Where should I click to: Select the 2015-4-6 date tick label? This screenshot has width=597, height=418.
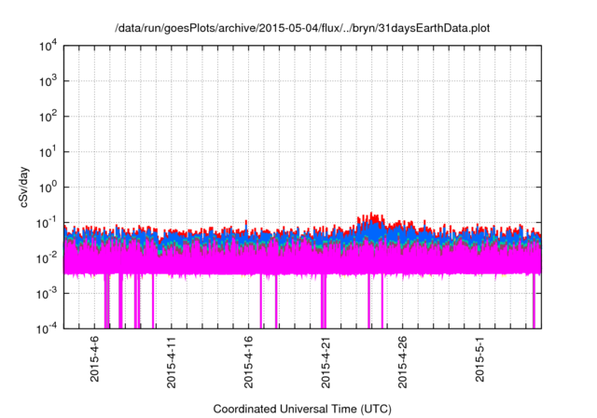(x=94, y=359)
